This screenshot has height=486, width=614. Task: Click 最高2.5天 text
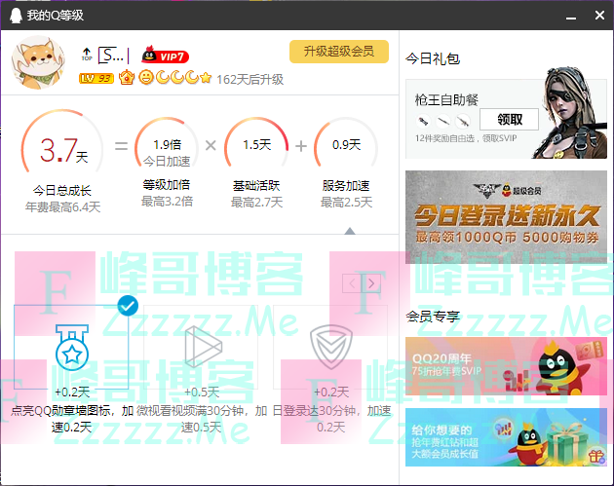[346, 203]
